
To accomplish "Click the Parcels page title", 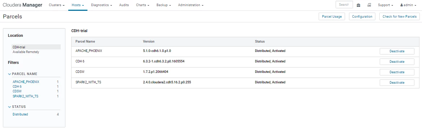I will 12,17.
